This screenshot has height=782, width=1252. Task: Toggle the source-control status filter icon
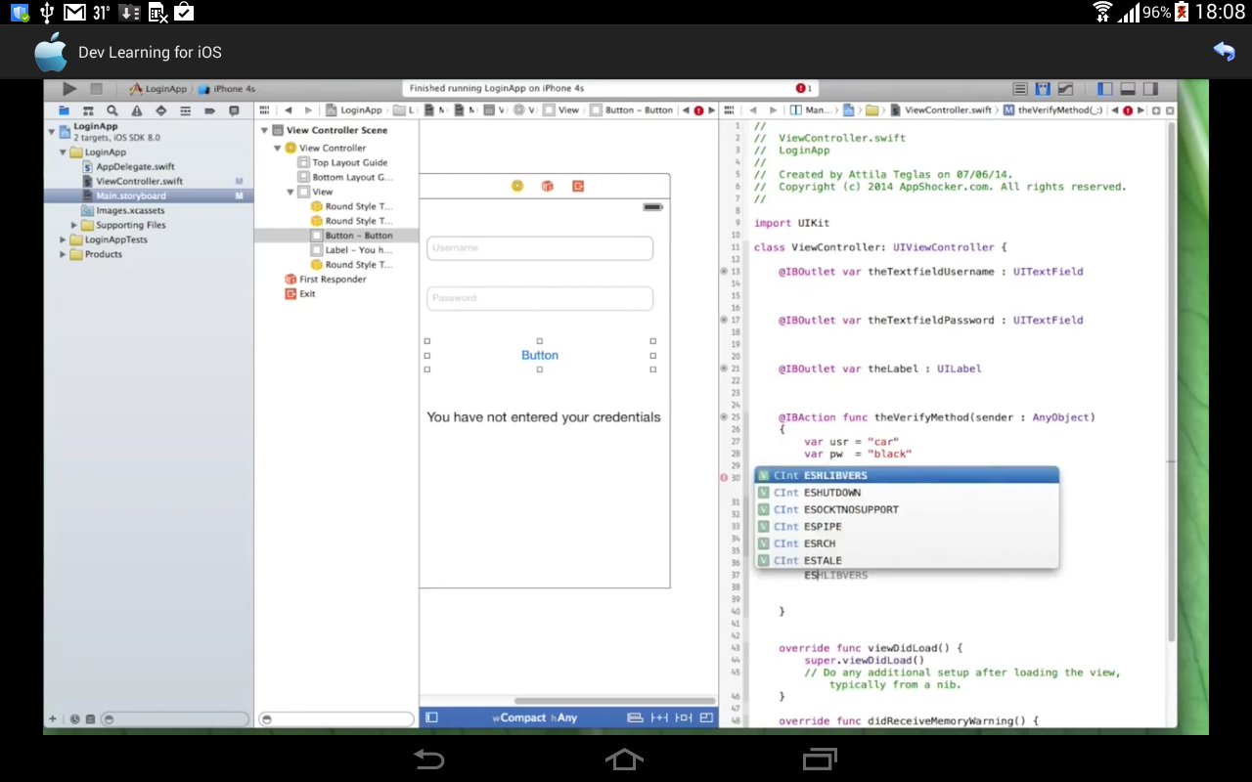[90, 719]
